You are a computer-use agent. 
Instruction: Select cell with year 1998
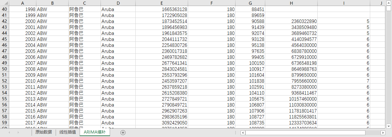pyautogui.click(x=22, y=9)
